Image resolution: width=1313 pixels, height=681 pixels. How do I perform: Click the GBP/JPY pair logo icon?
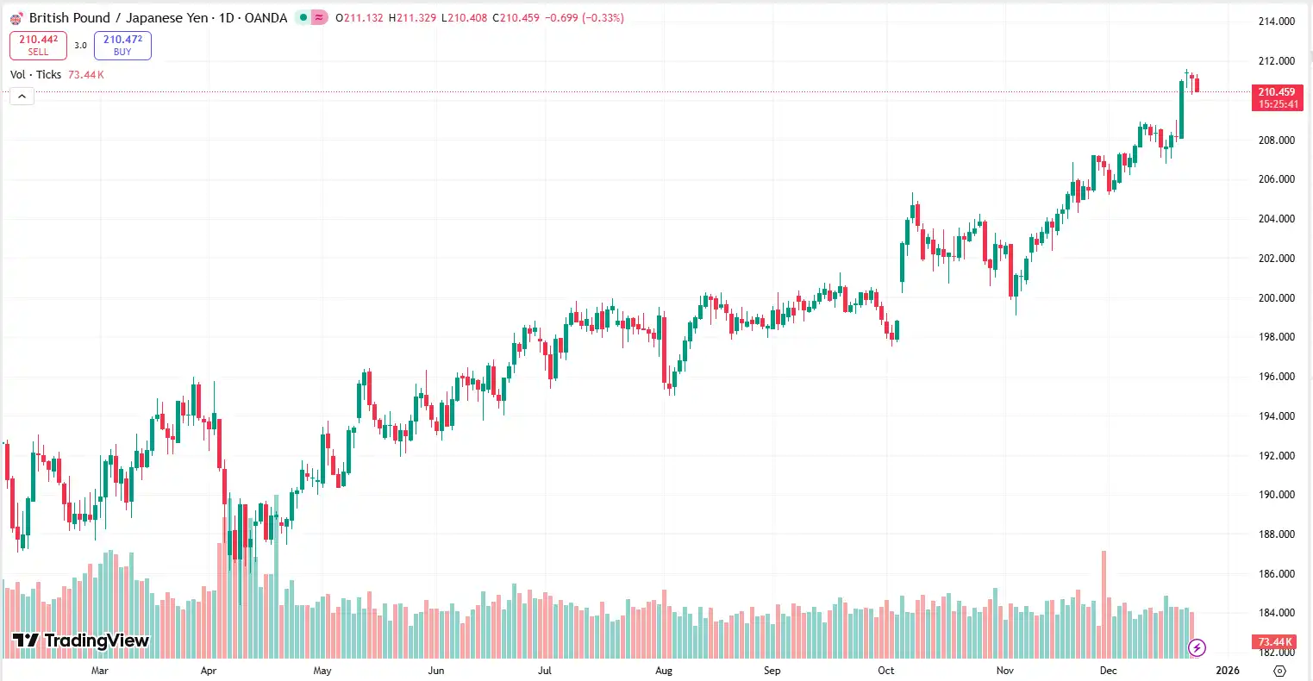[x=16, y=17]
